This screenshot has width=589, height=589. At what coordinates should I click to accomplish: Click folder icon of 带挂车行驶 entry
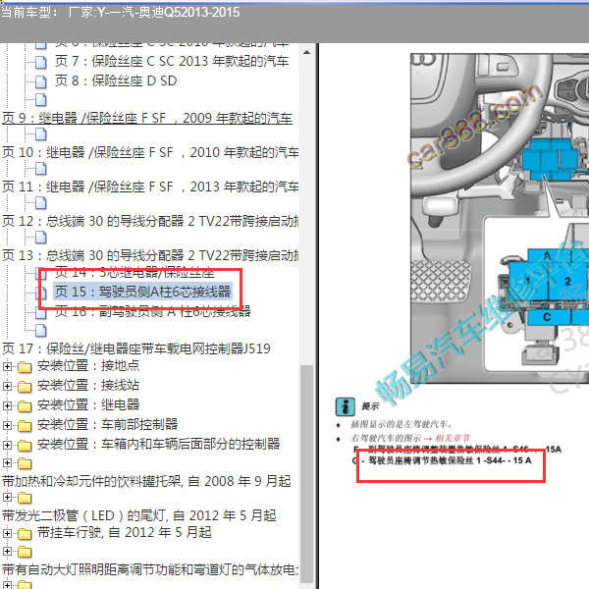point(25,533)
